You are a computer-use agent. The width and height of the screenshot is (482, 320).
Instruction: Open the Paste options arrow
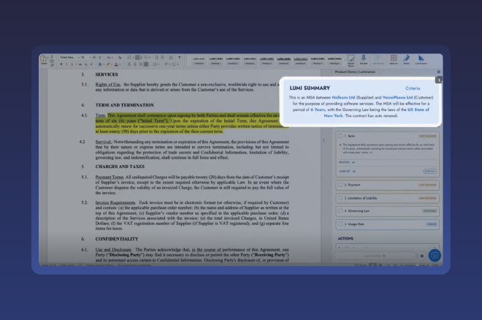click(x=48, y=58)
